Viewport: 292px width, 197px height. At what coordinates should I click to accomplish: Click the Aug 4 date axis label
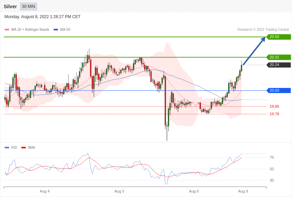tap(45, 191)
